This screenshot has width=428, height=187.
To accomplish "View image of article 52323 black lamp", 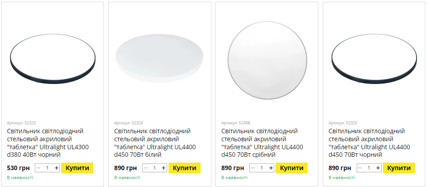I will pos(53,61).
